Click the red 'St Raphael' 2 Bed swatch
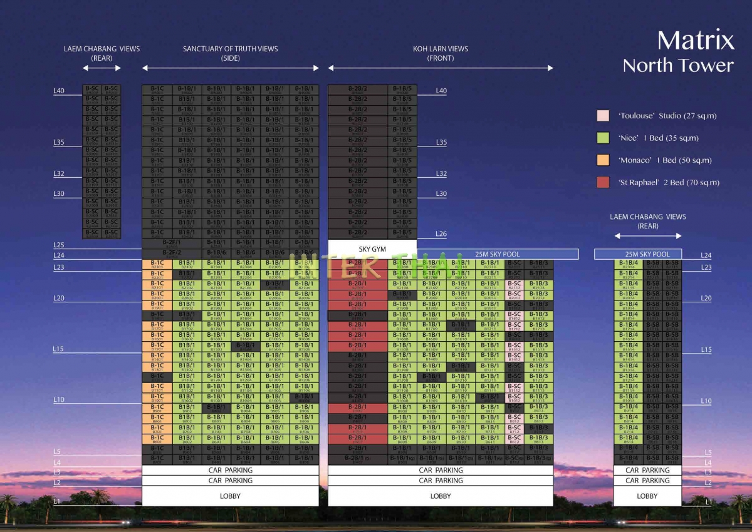This screenshot has height=532, width=752. tap(603, 183)
